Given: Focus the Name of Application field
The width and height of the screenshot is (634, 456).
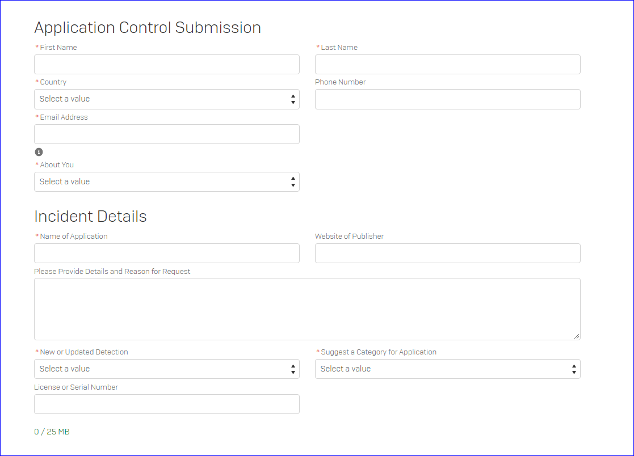Looking at the screenshot, I should 166,254.
